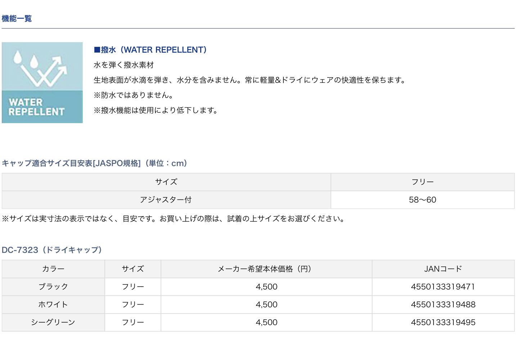Select the アジャスター付 cell
This screenshot has height=350, width=516.
(x=166, y=200)
